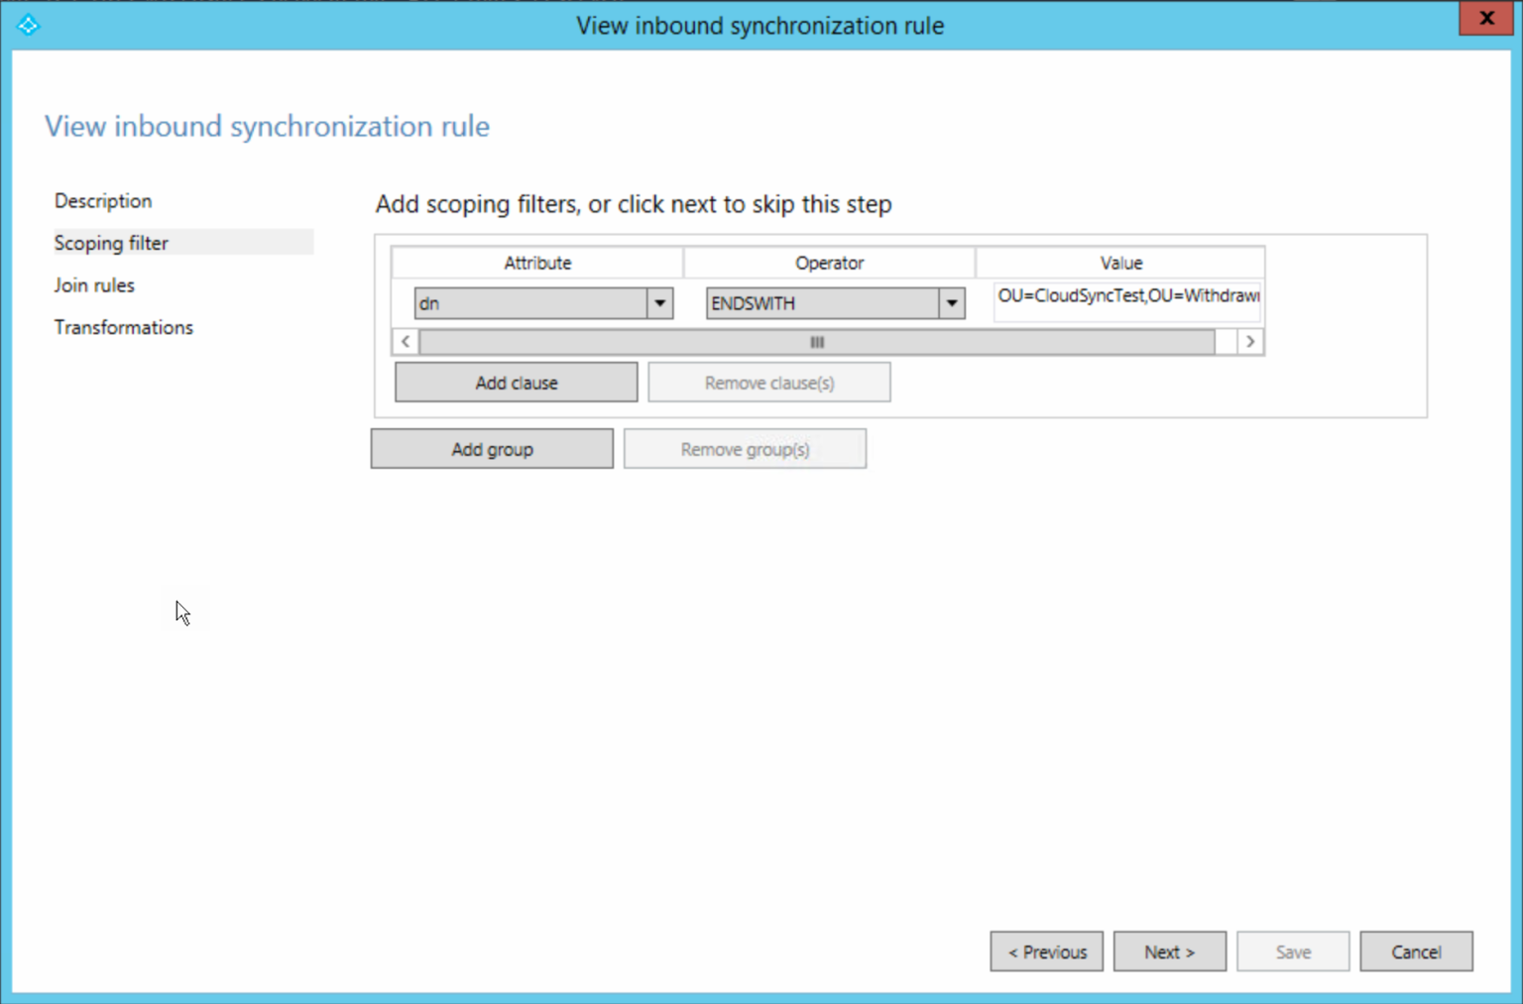Click the horizontal scrollbar thumb
The image size is (1523, 1004).
816,341
